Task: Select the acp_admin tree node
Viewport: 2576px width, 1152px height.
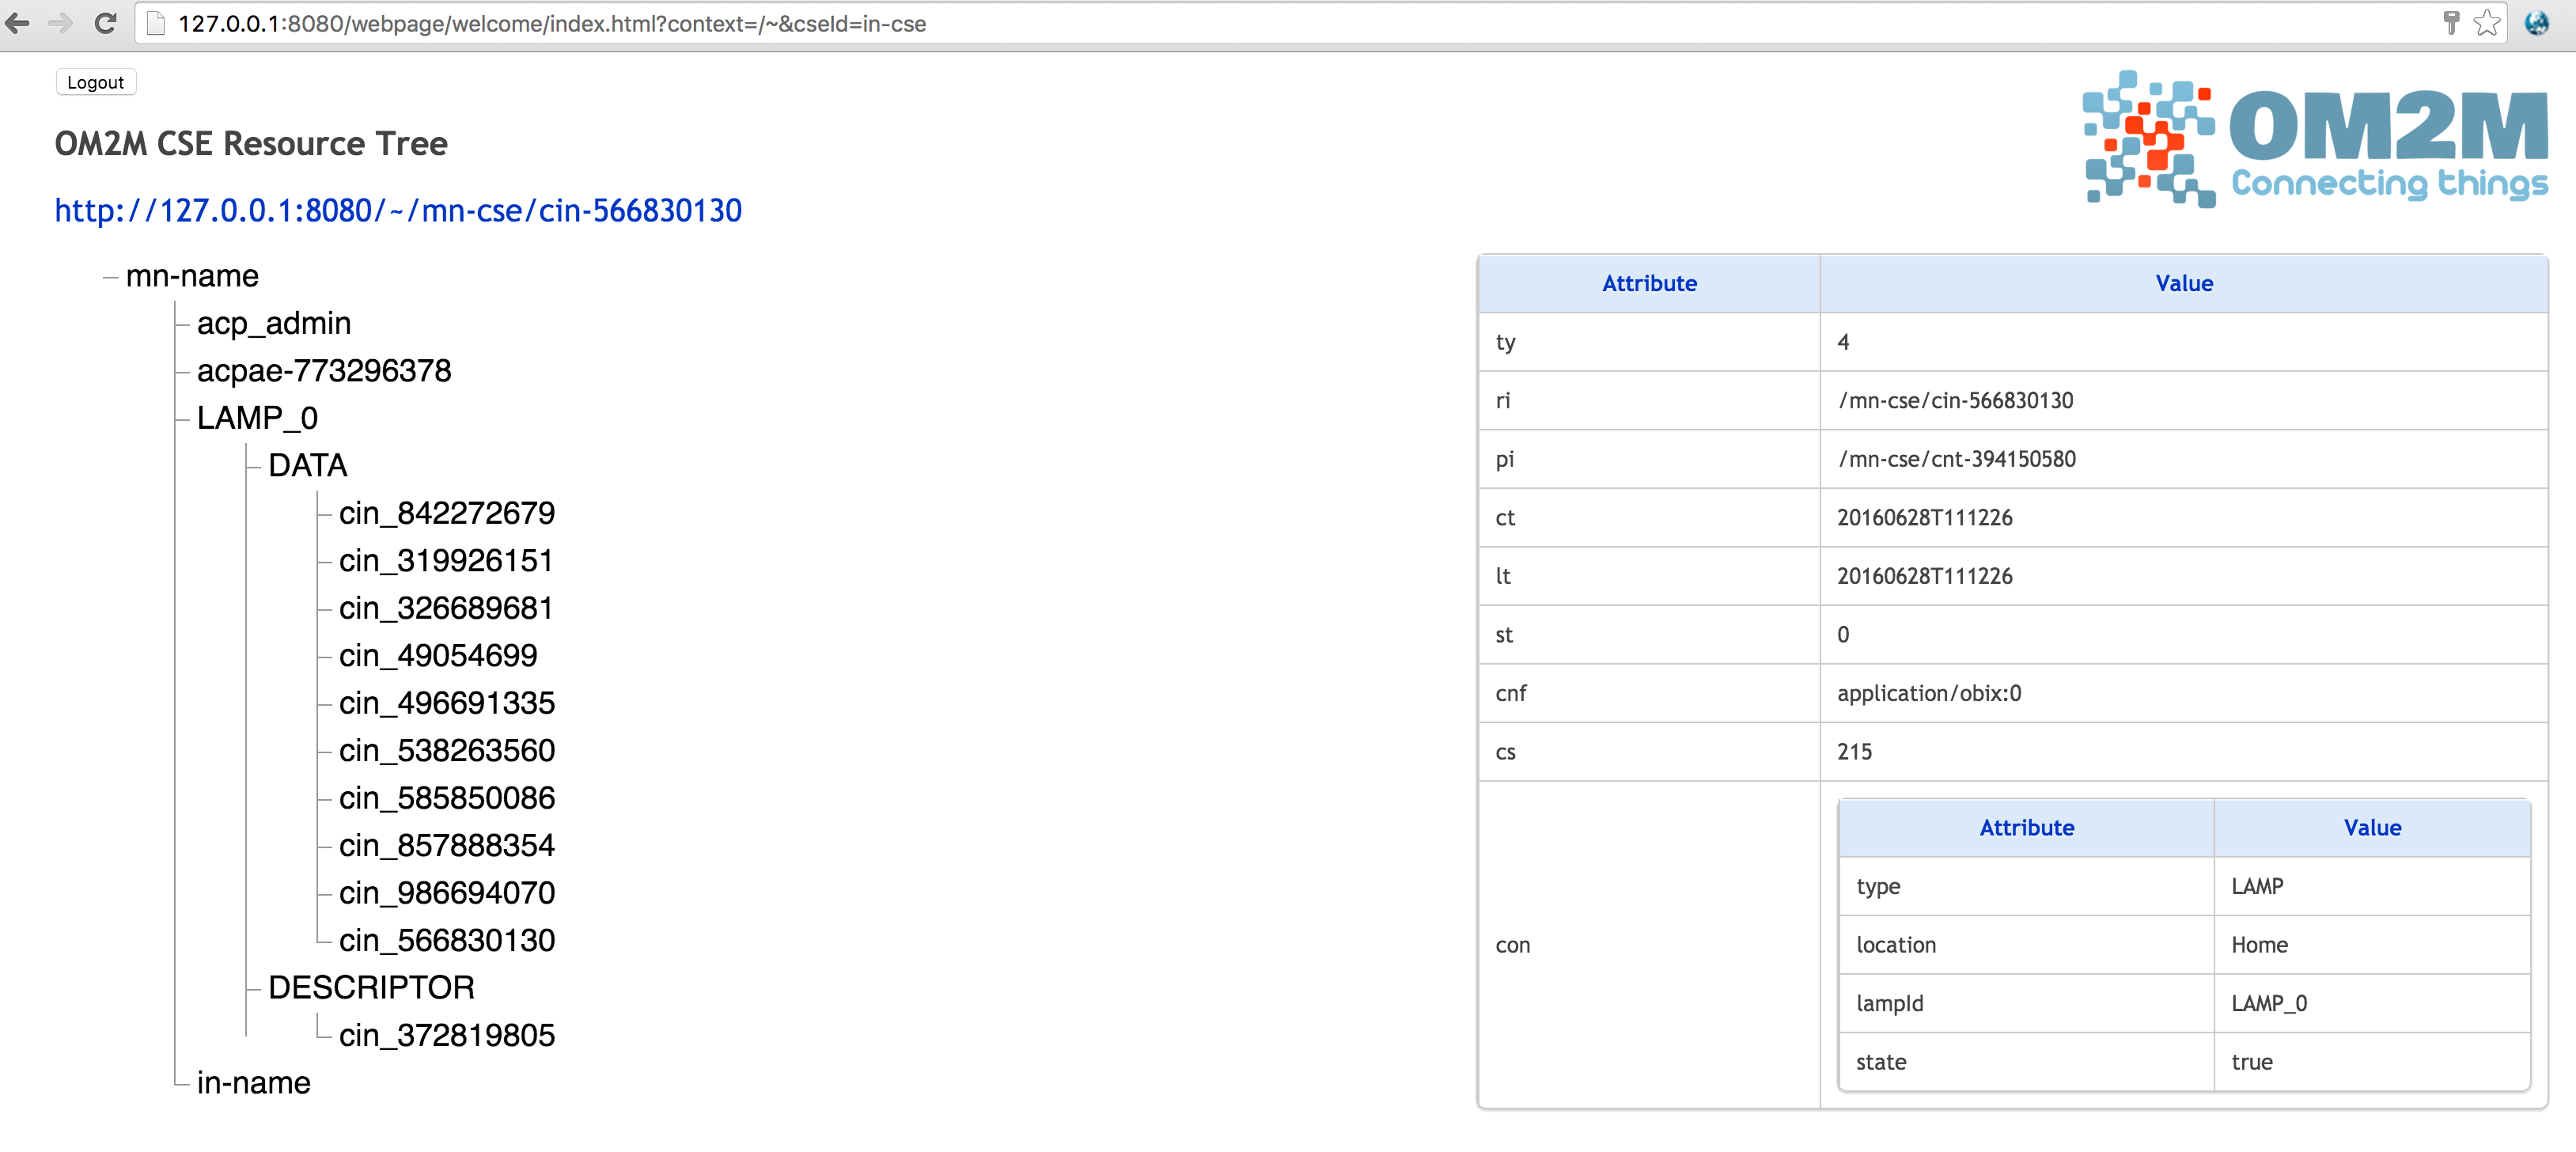Action: tap(274, 323)
